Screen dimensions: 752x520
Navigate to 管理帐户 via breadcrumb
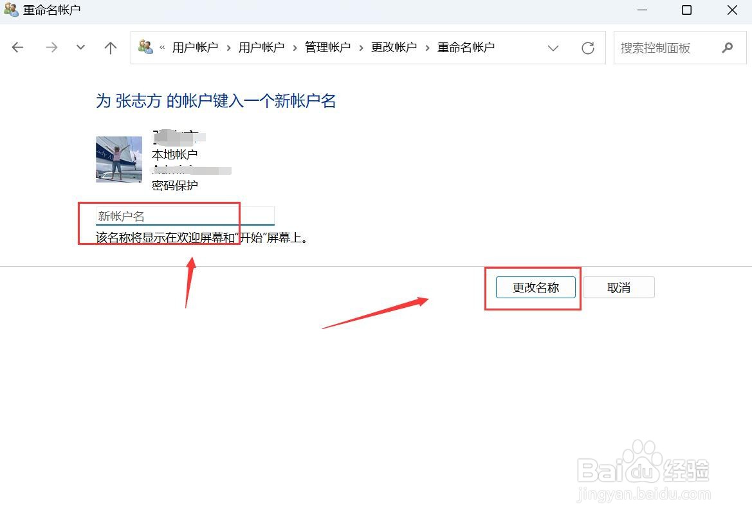[x=327, y=47]
